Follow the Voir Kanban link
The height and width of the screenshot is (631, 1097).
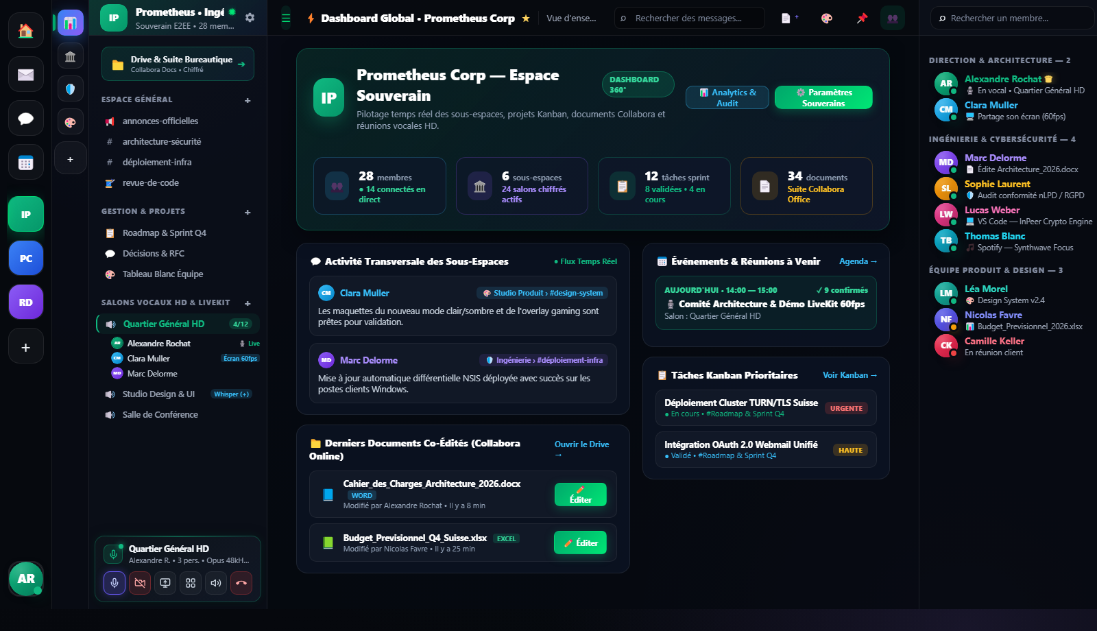tap(849, 375)
